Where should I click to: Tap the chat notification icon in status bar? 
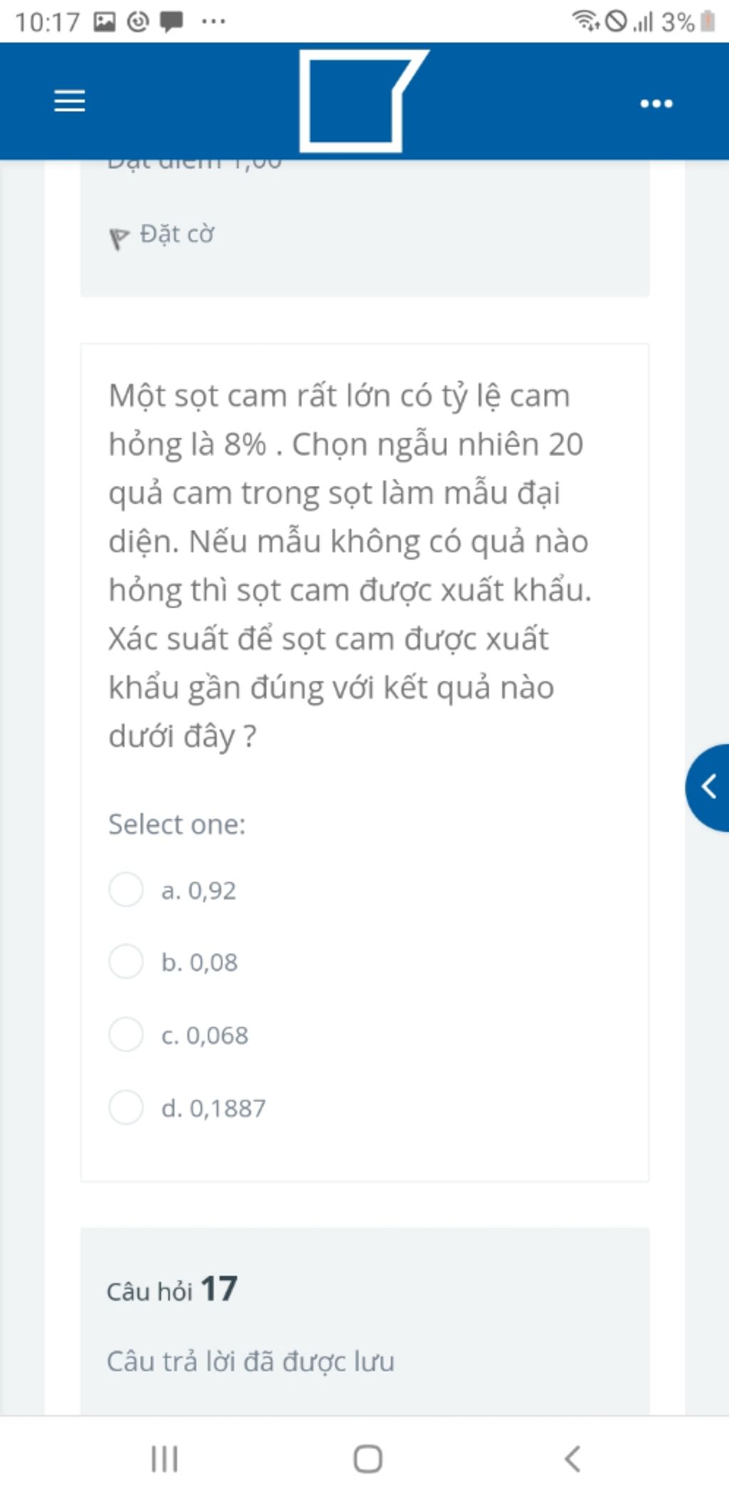click(171, 21)
